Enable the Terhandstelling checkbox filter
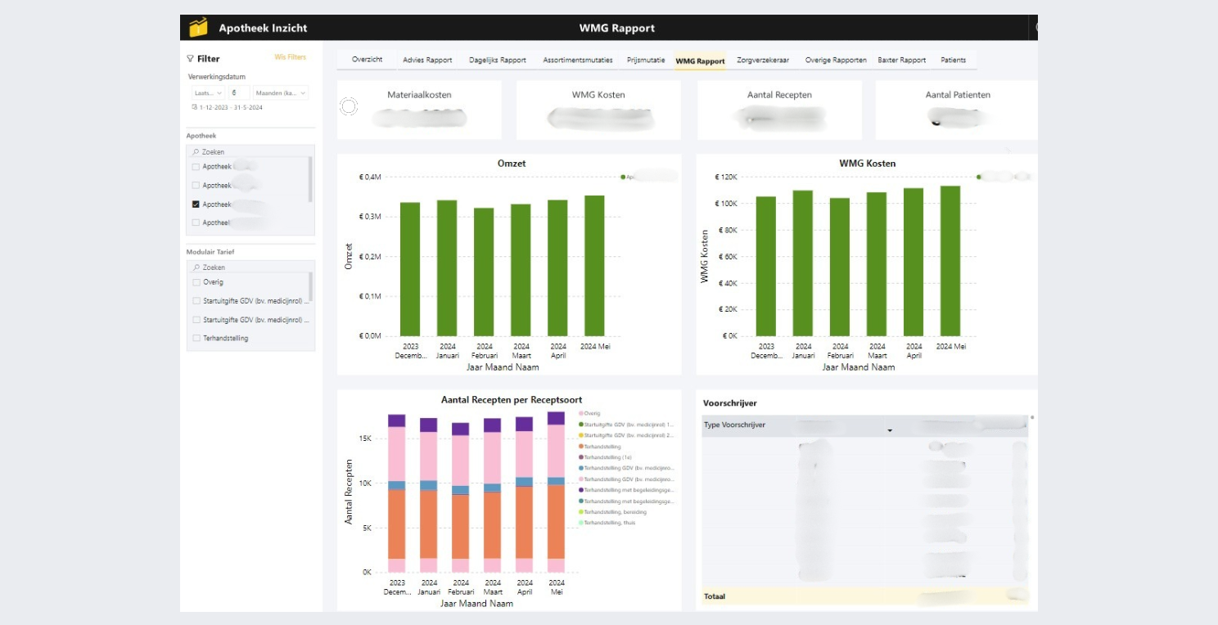Viewport: 1218px width, 625px height. [x=196, y=338]
